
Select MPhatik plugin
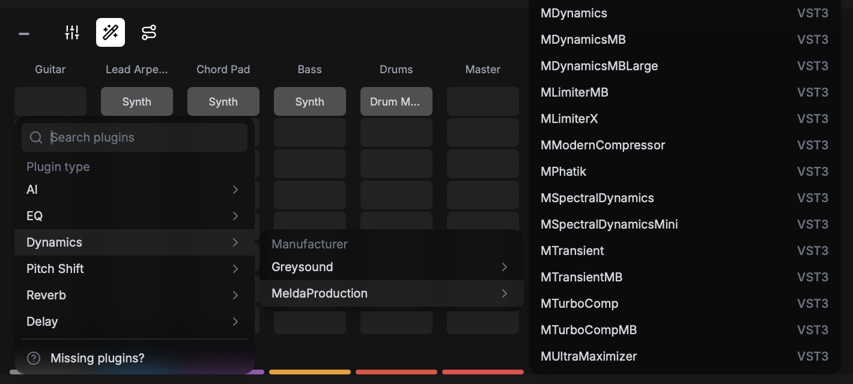click(685, 172)
